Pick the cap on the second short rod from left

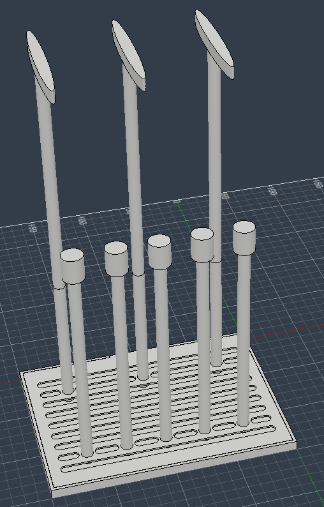coord(116,259)
